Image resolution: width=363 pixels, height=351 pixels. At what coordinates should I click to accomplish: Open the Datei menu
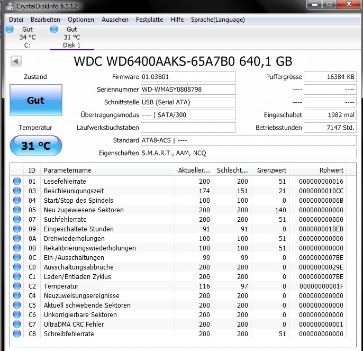16,20
